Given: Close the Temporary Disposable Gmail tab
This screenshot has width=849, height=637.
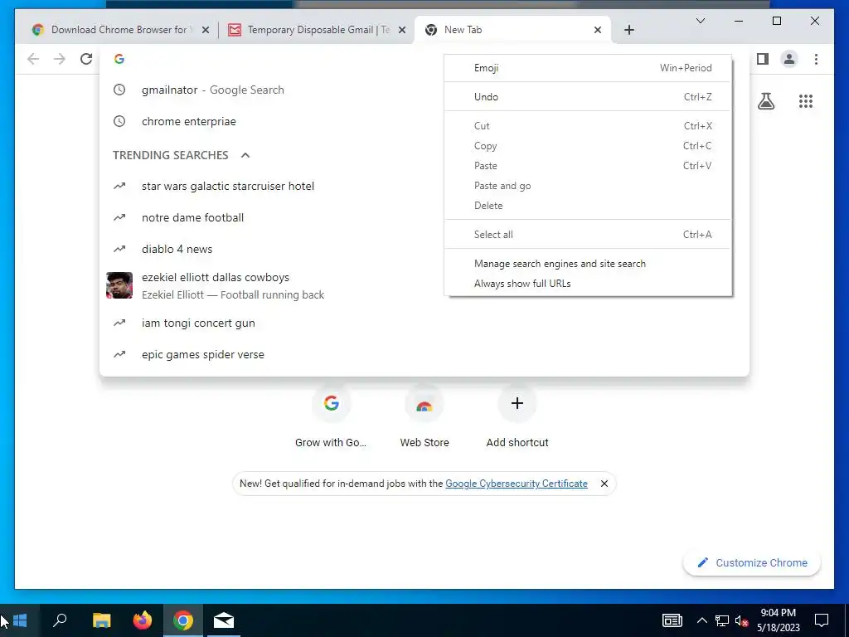Looking at the screenshot, I should click(402, 30).
